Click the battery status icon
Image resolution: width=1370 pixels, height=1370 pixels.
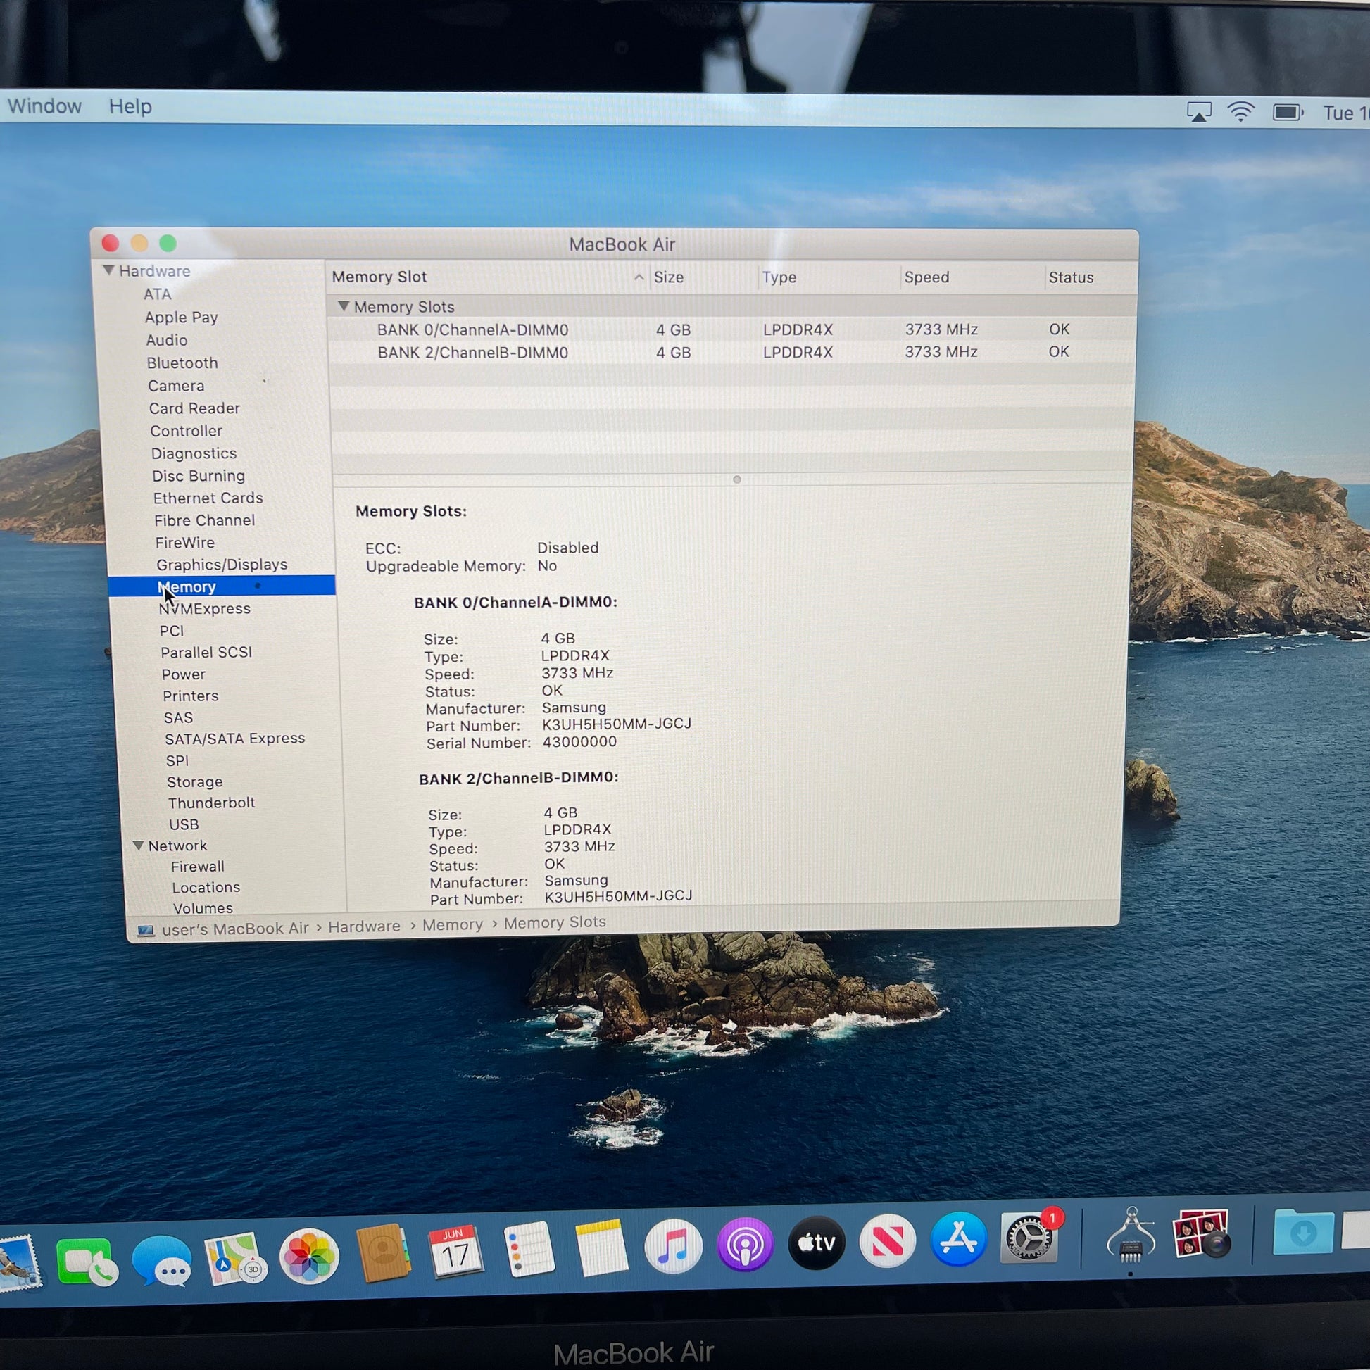pyautogui.click(x=1288, y=113)
